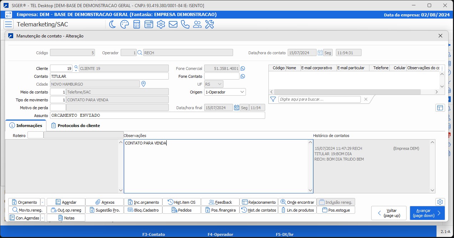Image resolution: width=454 pixels, height=238 pixels.
Task: Click the calendar icon for contact date
Action: click(x=320, y=53)
